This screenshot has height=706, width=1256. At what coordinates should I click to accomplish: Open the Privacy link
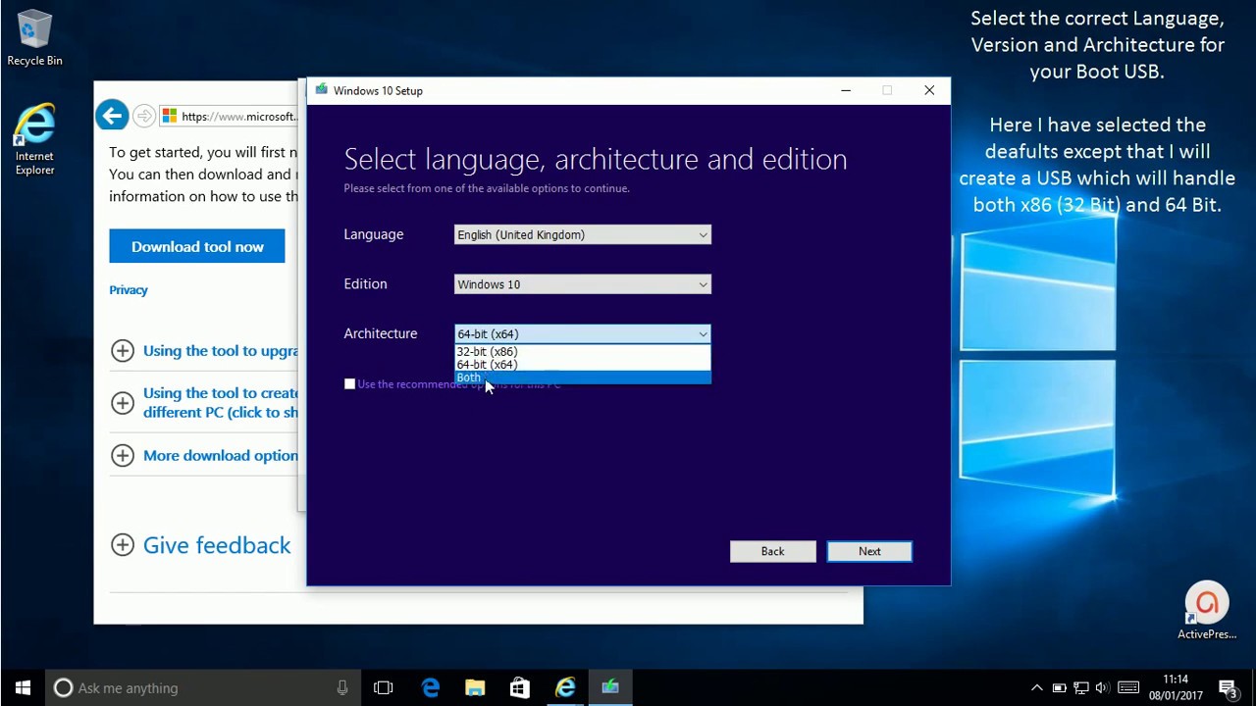tap(129, 290)
